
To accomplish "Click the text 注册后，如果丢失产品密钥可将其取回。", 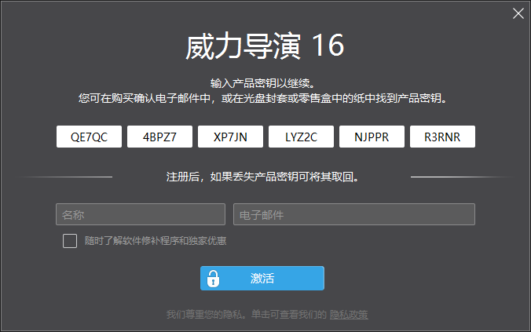I will [262, 177].
